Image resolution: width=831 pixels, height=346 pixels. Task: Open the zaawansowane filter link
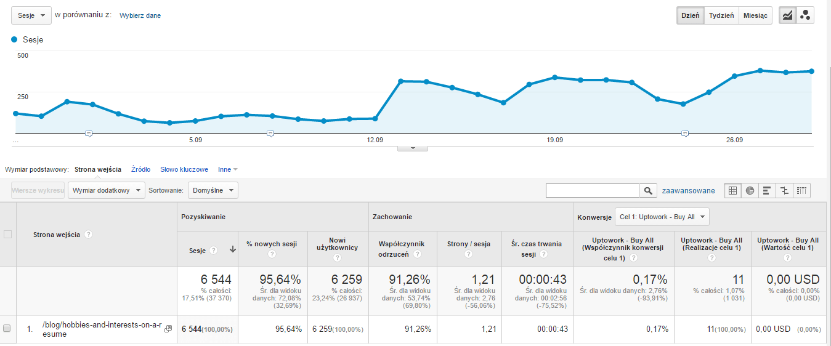coord(688,191)
